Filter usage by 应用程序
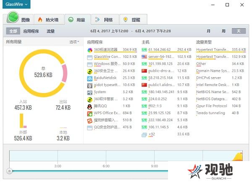 pos(31,31)
